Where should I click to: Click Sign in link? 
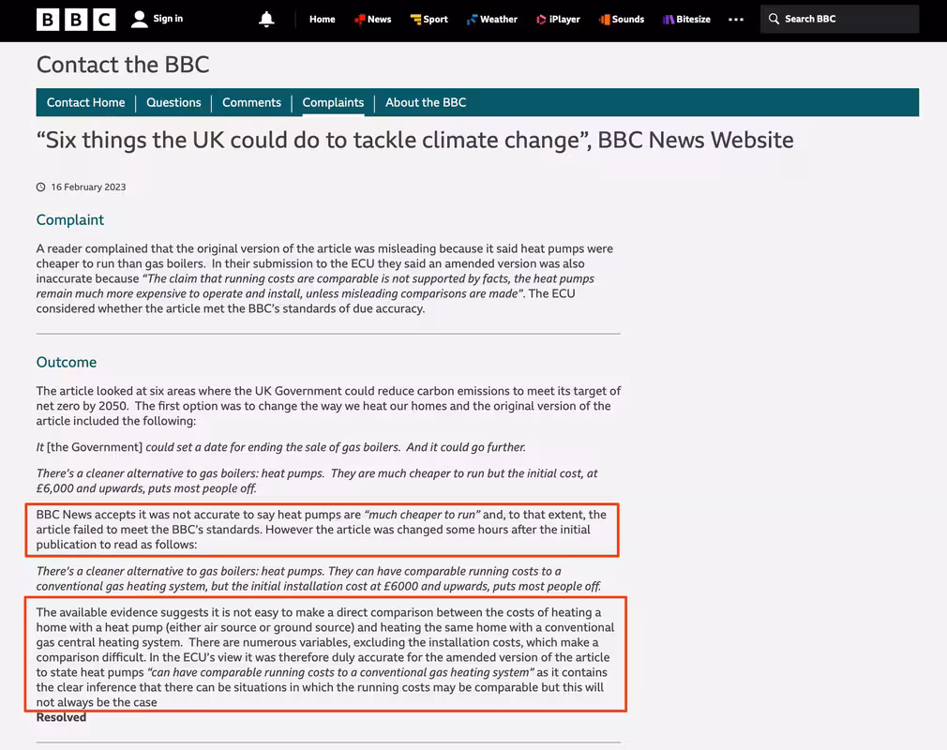[168, 19]
